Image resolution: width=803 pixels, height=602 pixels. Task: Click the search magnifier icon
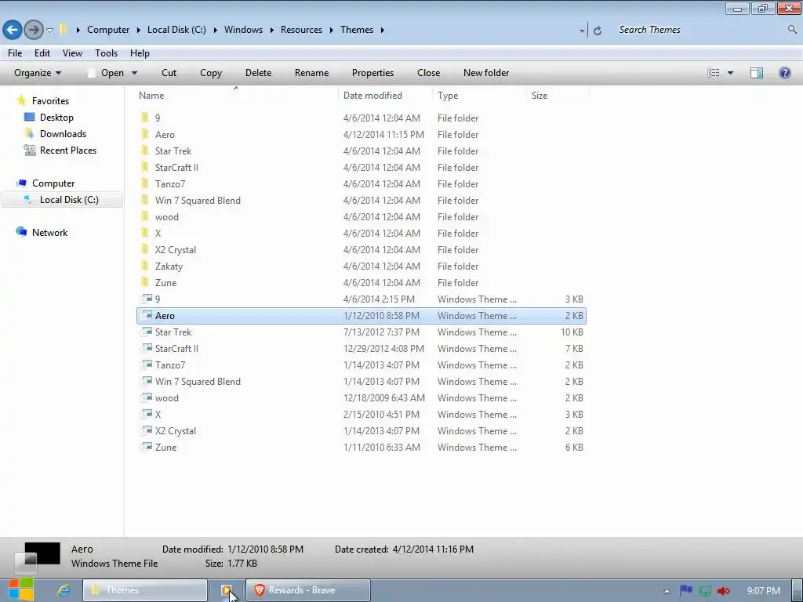click(792, 30)
